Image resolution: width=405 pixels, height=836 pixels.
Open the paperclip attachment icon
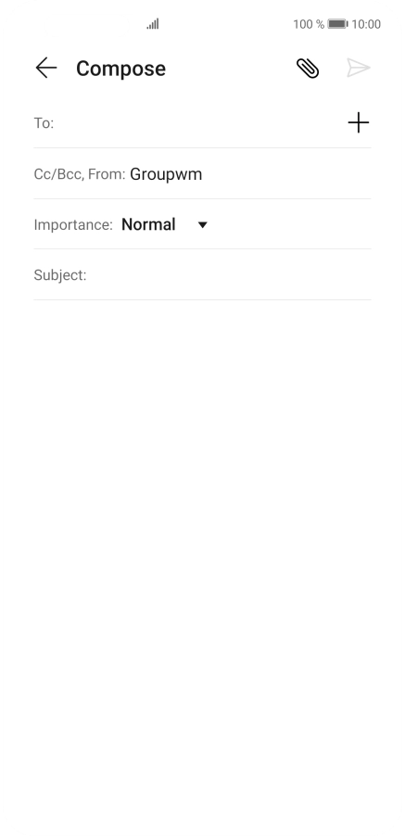pos(308,69)
